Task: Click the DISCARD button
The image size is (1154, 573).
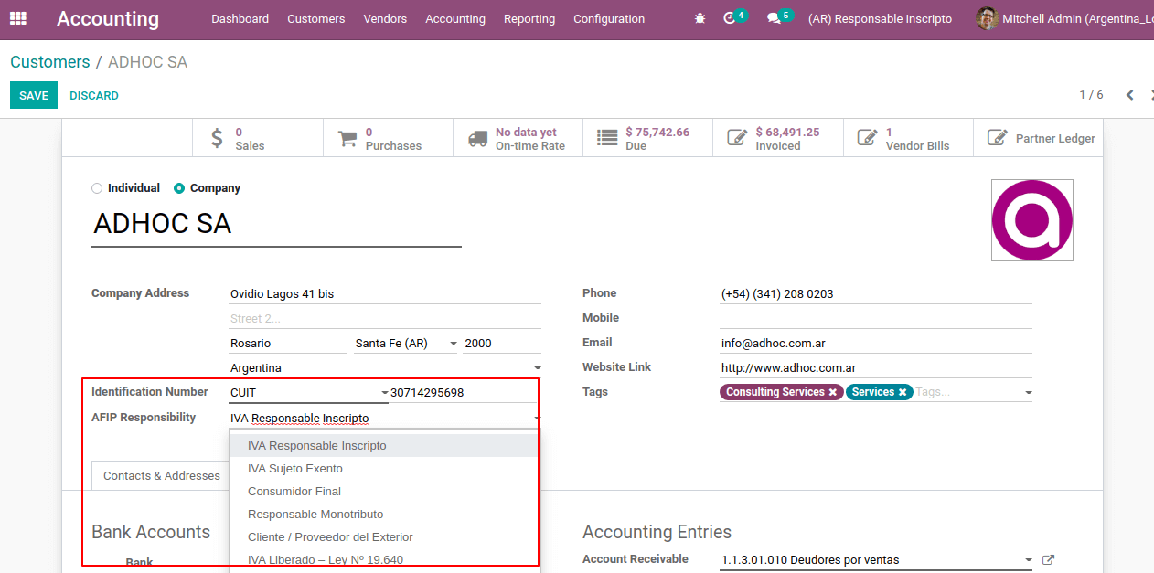Action: (94, 95)
